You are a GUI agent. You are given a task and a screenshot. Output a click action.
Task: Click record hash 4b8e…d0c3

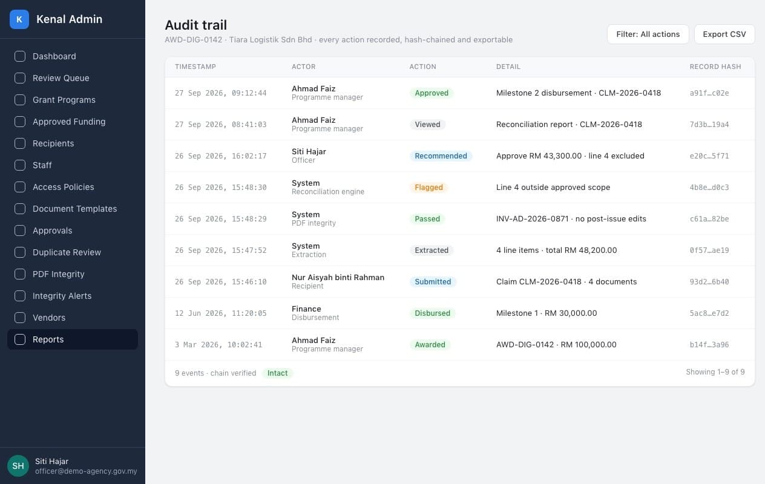click(709, 188)
